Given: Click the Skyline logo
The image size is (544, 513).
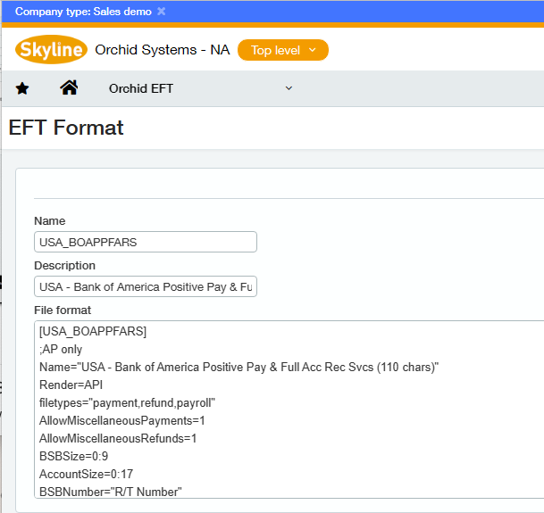Looking at the screenshot, I should [51, 50].
